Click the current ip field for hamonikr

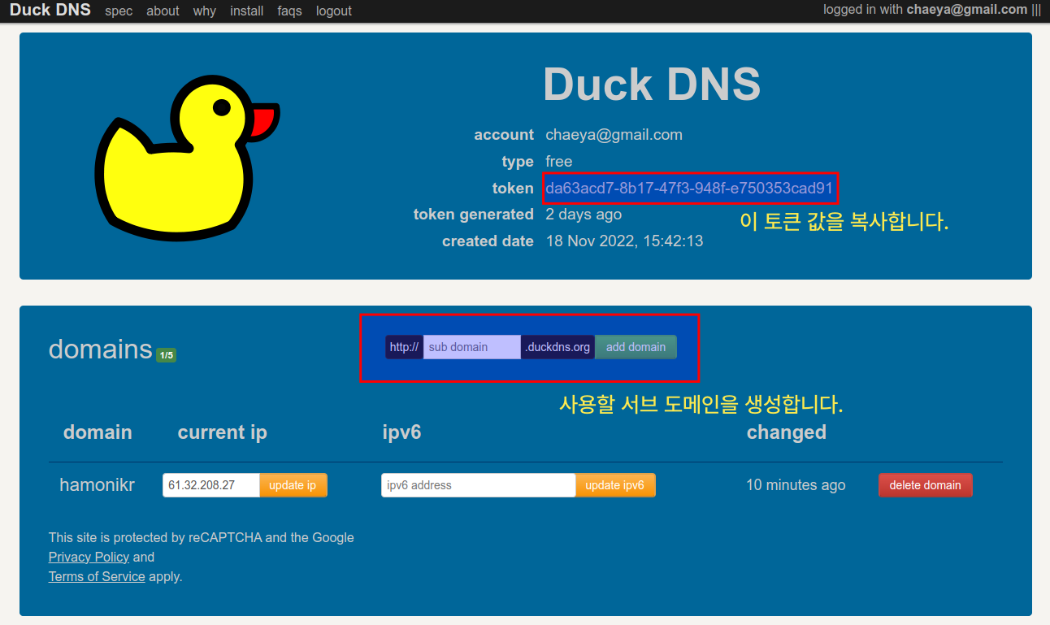(211, 485)
